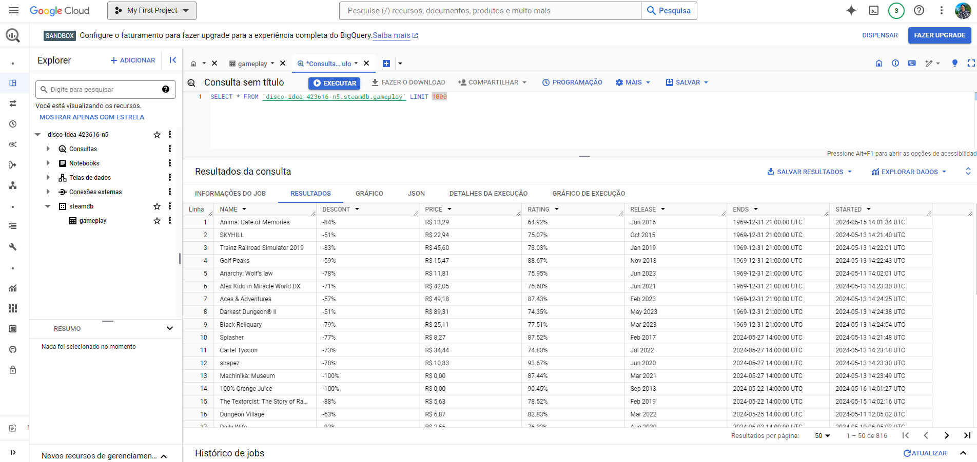The height and width of the screenshot is (462, 977).
Task: Open actions menu for steamdb dataset
Action: tap(170, 206)
